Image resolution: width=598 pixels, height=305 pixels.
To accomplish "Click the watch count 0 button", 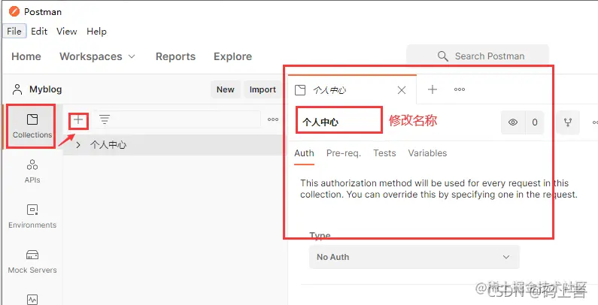I will pyautogui.click(x=535, y=122).
